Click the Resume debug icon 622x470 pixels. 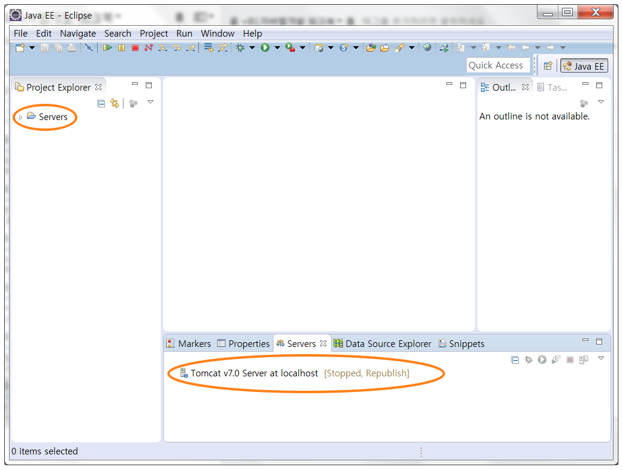click(x=107, y=47)
